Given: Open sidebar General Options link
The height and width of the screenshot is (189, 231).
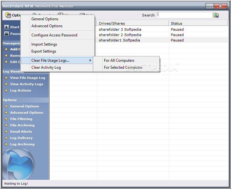Looking at the screenshot, I should click(24, 106).
